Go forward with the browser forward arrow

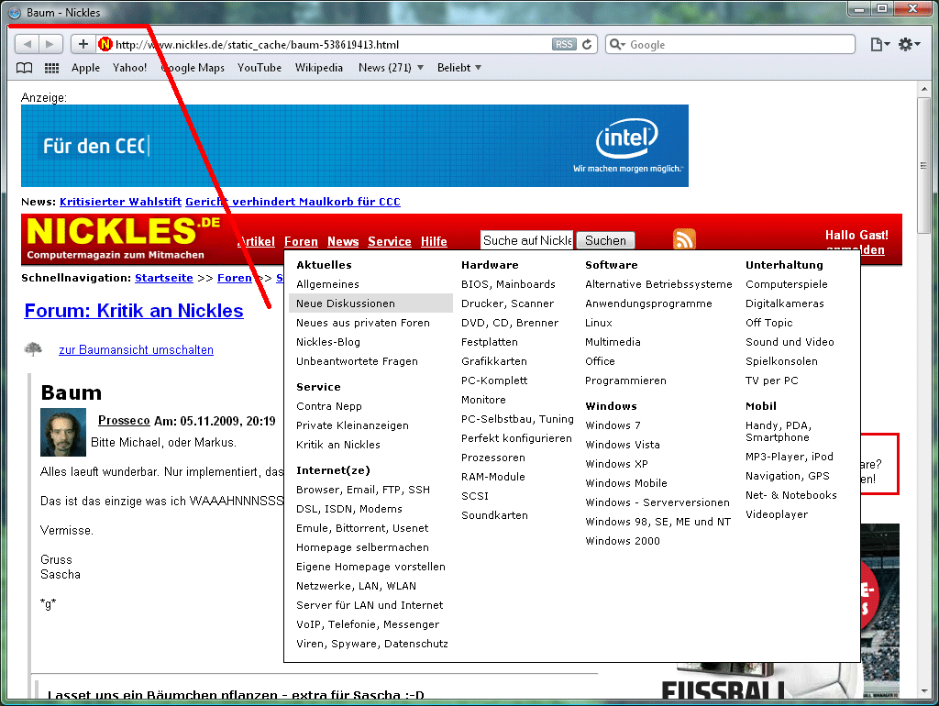point(50,44)
